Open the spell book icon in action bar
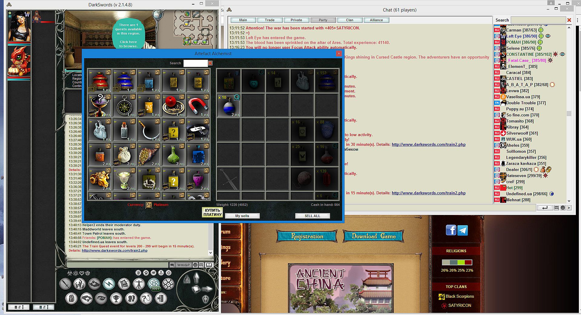Screen dimensions: 581x315 (124, 284)
